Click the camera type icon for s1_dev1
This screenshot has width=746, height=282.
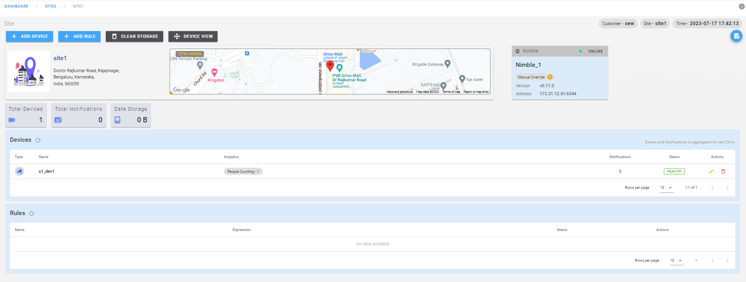pyautogui.click(x=20, y=171)
